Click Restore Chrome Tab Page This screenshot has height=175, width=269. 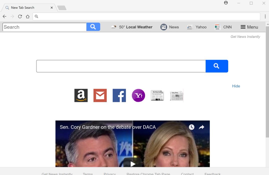point(148,173)
